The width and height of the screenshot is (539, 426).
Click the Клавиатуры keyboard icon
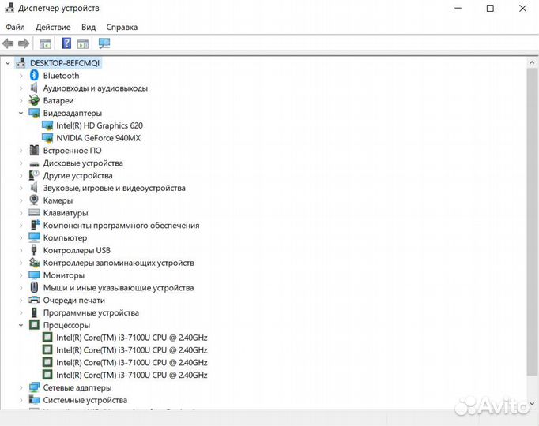click(34, 213)
